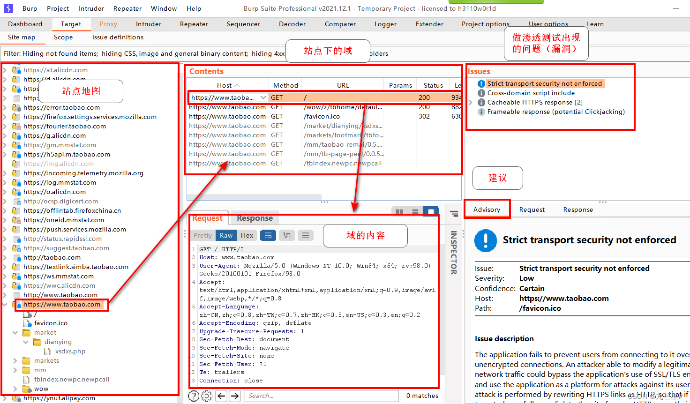The image size is (690, 404).
Task: Click the market folder icon
Action: point(27,332)
